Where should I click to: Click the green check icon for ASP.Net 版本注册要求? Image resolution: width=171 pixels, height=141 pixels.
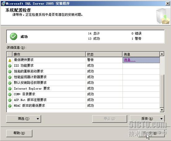tap(10, 100)
